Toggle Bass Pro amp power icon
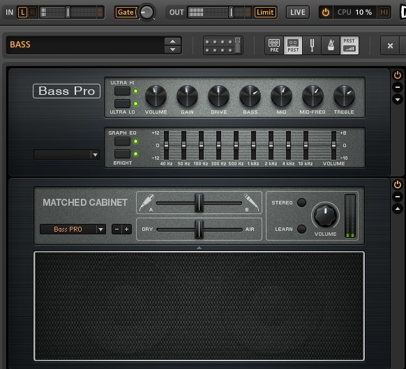The height and width of the screenshot is (369, 406). 398,75
